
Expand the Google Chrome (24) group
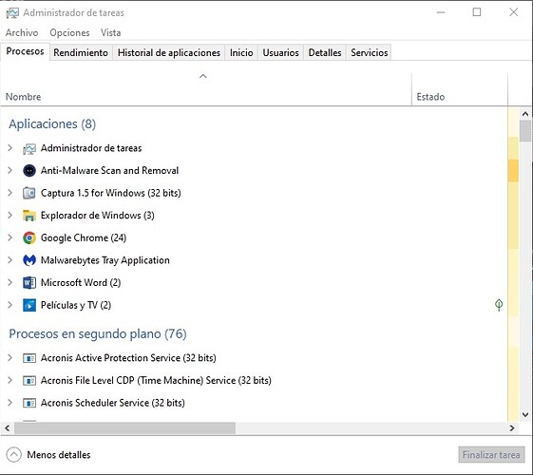[x=10, y=237]
